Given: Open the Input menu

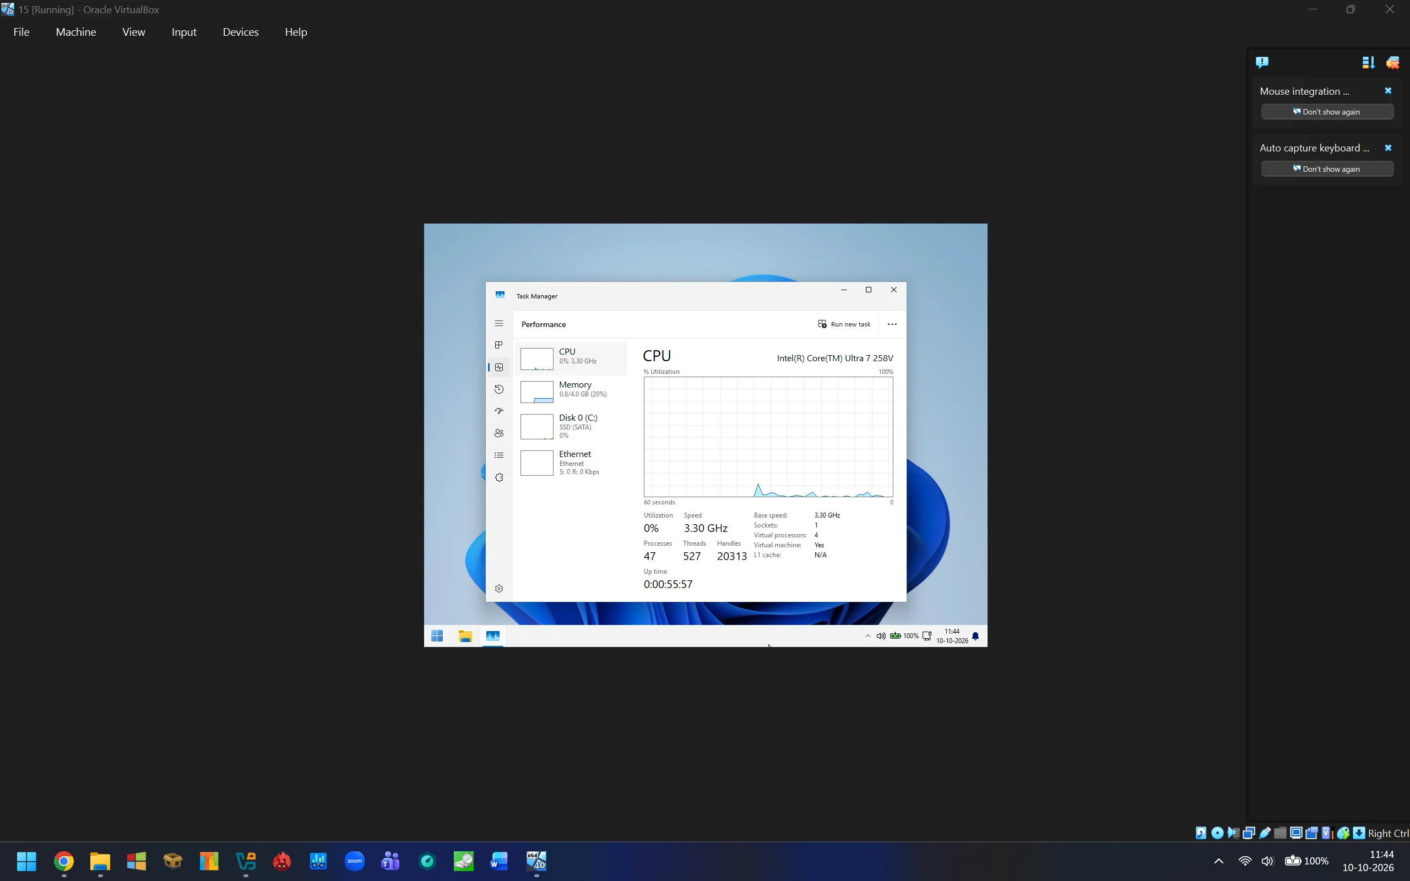Looking at the screenshot, I should tap(184, 32).
